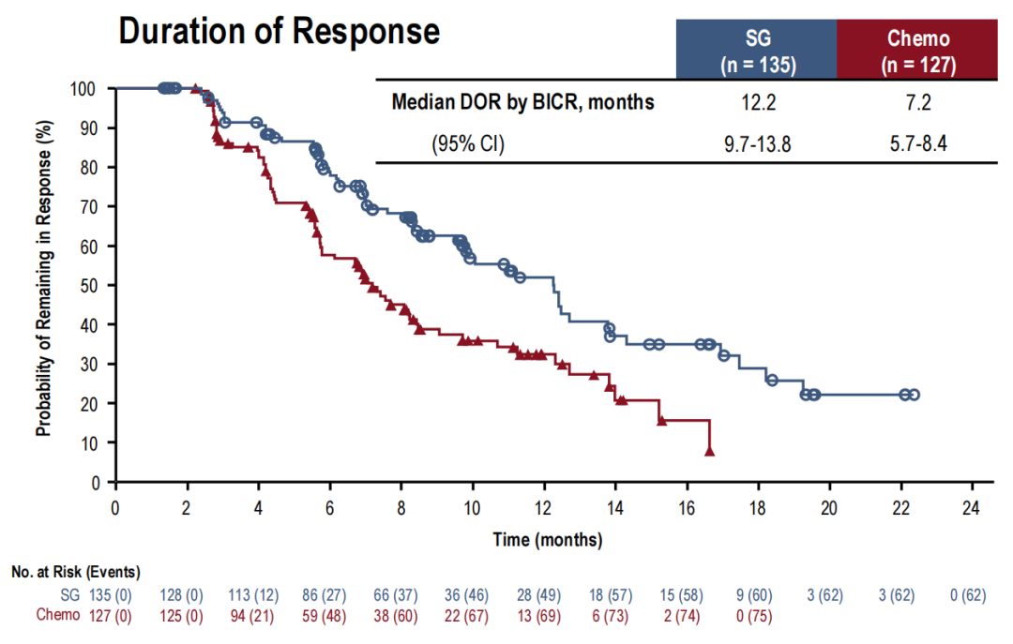Click the 24 tick label on the x-axis
This screenshot has width=1013, height=644.
(x=972, y=507)
